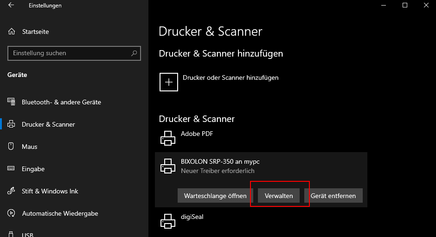Click the Bluetooth- & andere Geräte icon
This screenshot has height=237, width=436.
[x=12, y=102]
